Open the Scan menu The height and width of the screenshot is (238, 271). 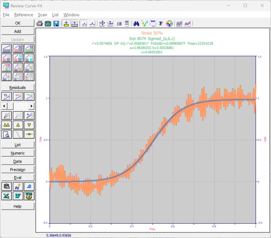42,15
